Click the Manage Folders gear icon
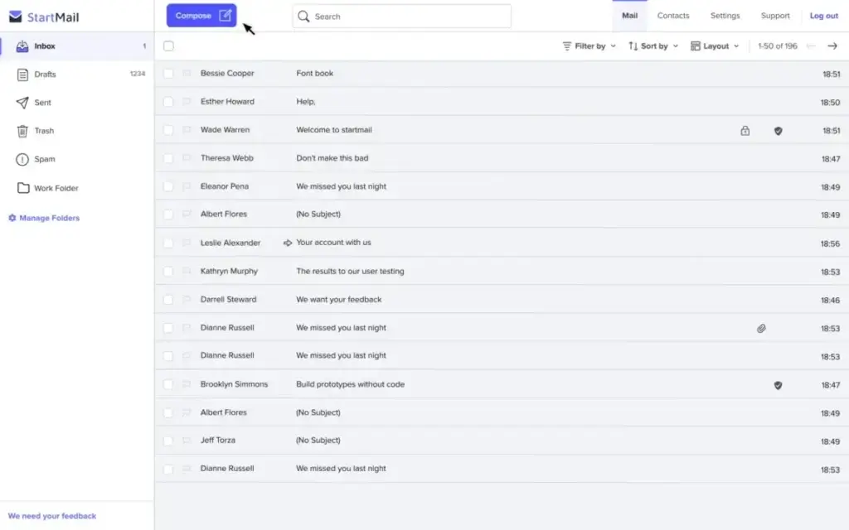 (12, 218)
